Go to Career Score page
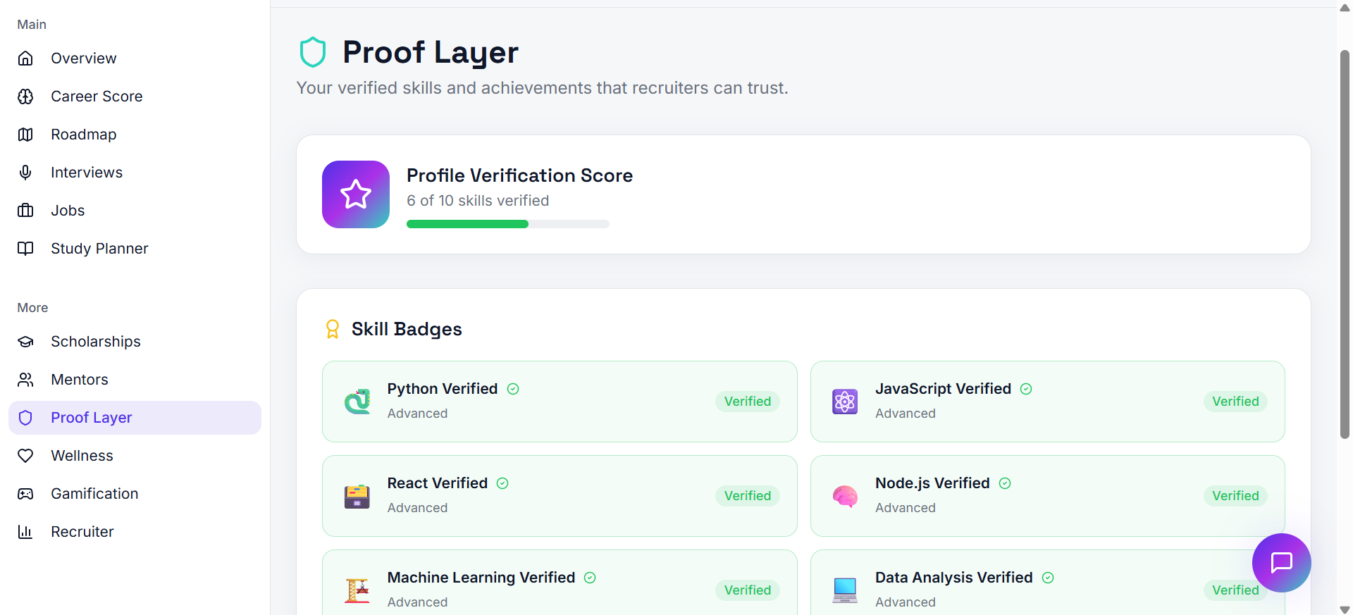 pos(135,97)
